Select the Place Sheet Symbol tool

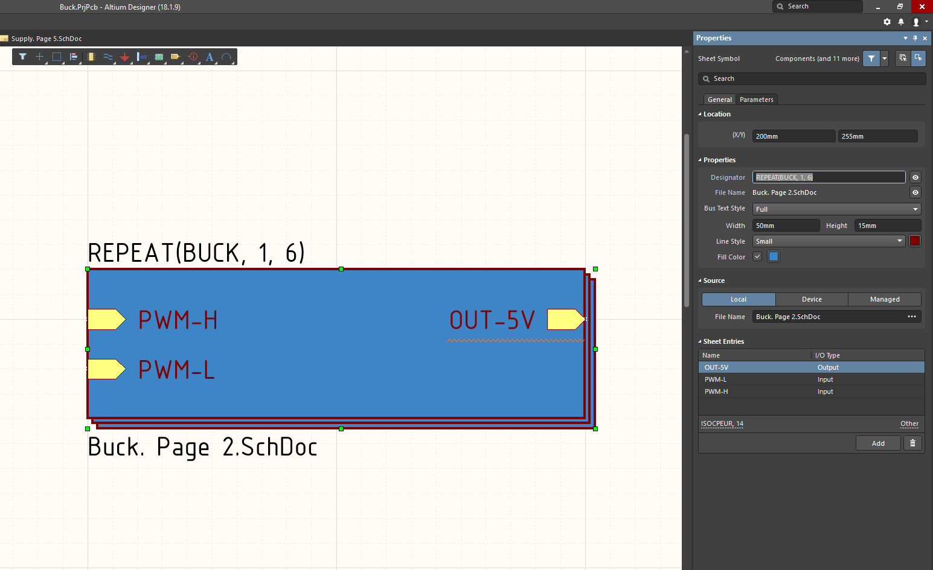(x=159, y=57)
